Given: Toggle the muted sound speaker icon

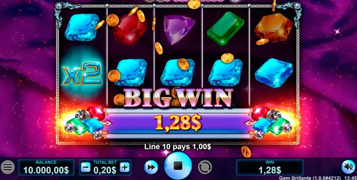Looking at the screenshot, I should [348, 167].
